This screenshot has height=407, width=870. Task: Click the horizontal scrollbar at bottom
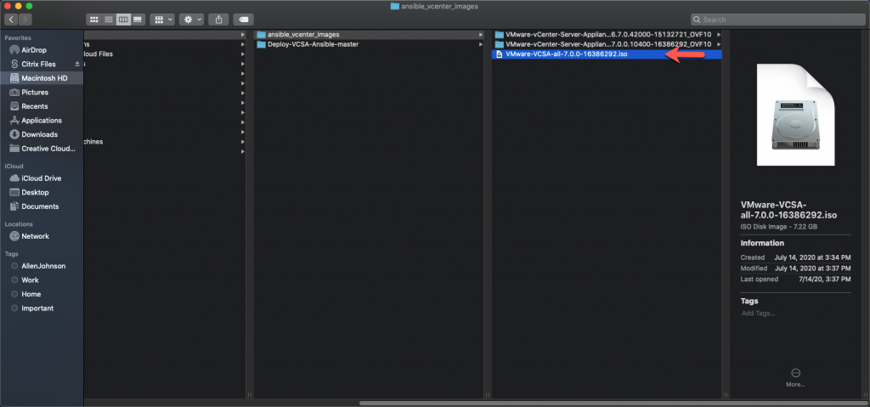(x=612, y=403)
